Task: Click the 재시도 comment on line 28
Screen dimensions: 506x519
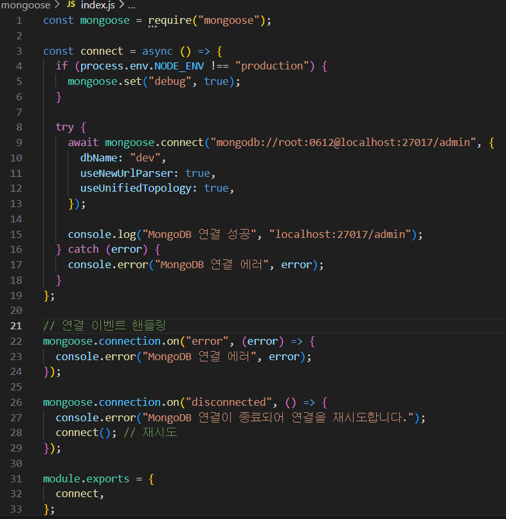Action: tap(150, 433)
